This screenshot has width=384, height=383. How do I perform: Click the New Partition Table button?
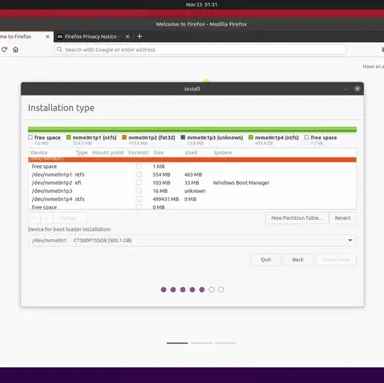point(297,218)
